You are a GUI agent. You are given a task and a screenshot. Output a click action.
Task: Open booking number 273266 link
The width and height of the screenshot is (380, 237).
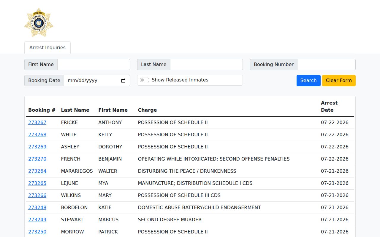37,196
